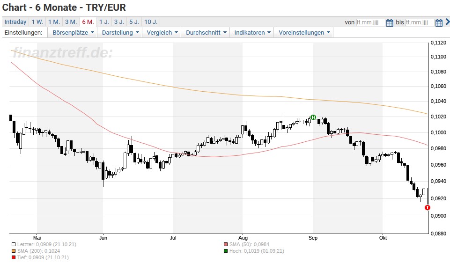Screen dimensions: 450x263
Task: Switch to the 10 J. timeframe tab
Action: click(151, 22)
